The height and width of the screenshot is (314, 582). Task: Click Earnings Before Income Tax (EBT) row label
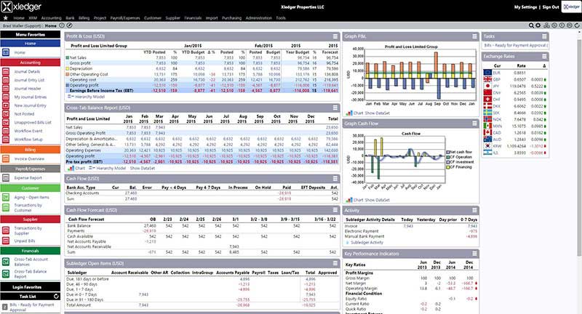[101, 90]
